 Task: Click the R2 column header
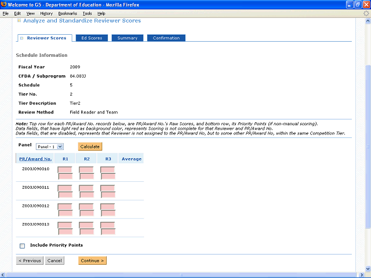coord(86,159)
